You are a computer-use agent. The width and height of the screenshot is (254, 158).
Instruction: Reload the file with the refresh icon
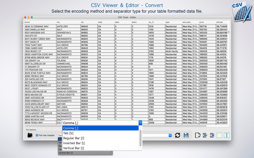(178, 135)
